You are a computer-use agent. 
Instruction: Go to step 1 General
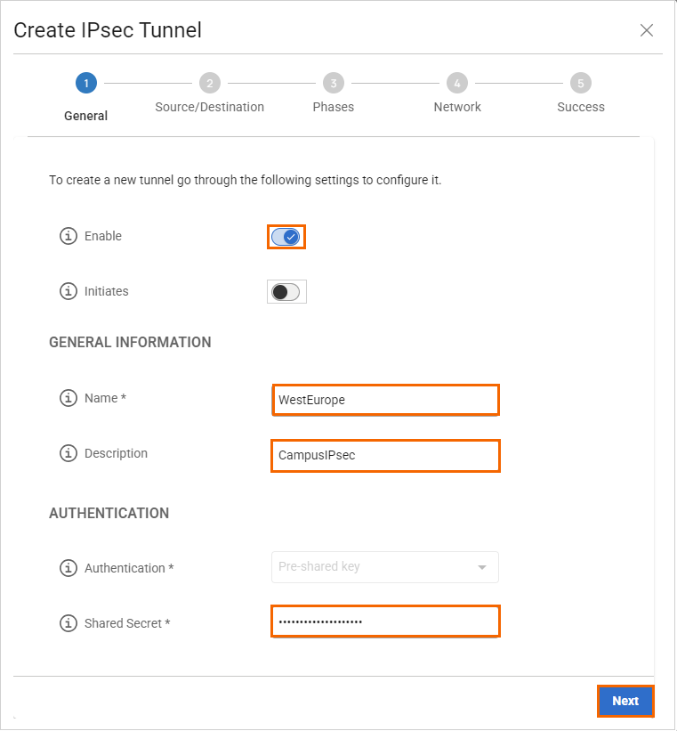(86, 84)
